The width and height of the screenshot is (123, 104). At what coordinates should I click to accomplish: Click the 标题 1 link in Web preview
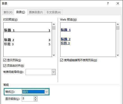[66, 30]
